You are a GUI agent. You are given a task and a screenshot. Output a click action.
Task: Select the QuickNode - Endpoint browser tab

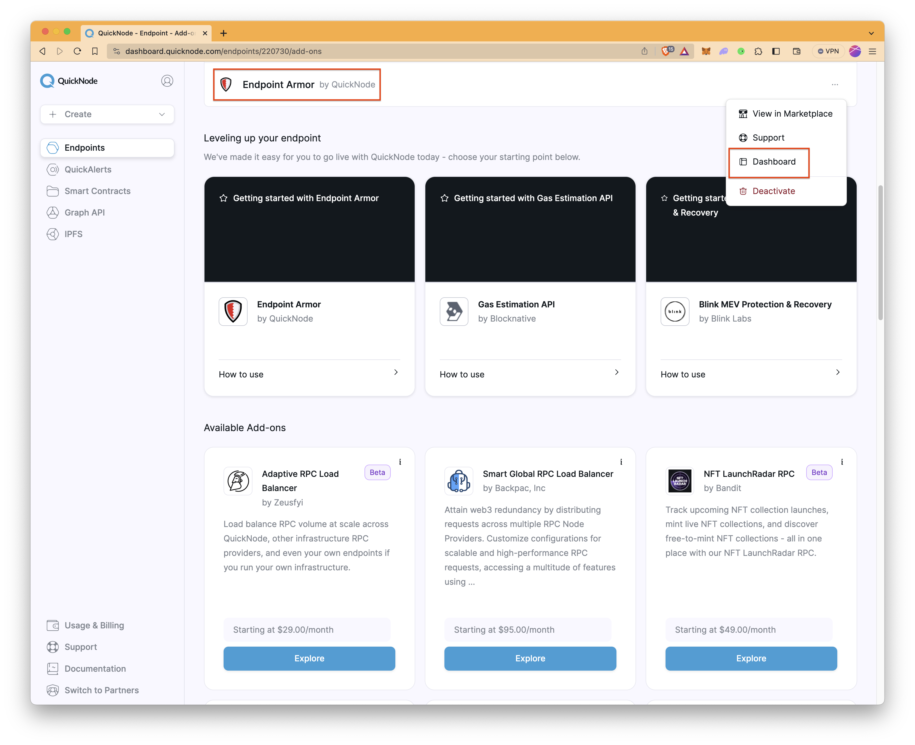tap(146, 33)
